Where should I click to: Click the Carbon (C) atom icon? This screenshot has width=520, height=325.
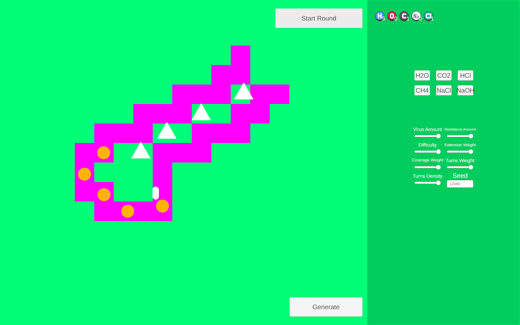coord(404,16)
